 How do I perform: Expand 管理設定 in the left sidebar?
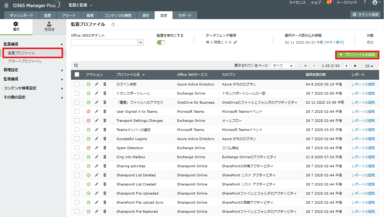[33, 70]
